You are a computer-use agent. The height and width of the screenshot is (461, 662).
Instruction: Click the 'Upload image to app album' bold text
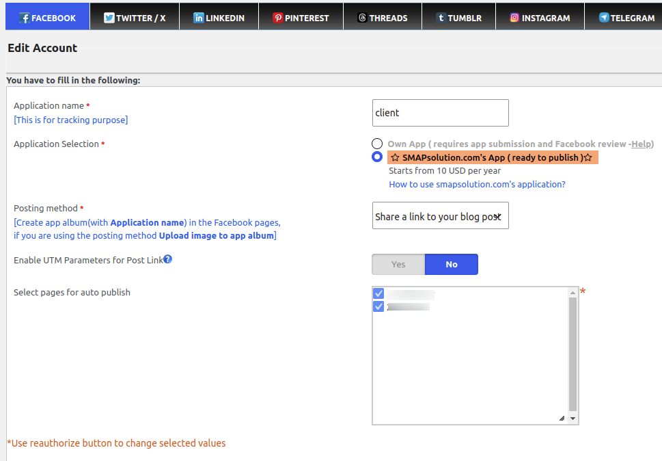tap(216, 236)
